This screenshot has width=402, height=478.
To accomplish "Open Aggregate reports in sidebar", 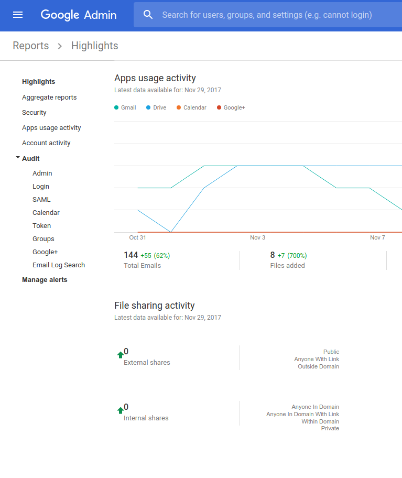I will [49, 97].
